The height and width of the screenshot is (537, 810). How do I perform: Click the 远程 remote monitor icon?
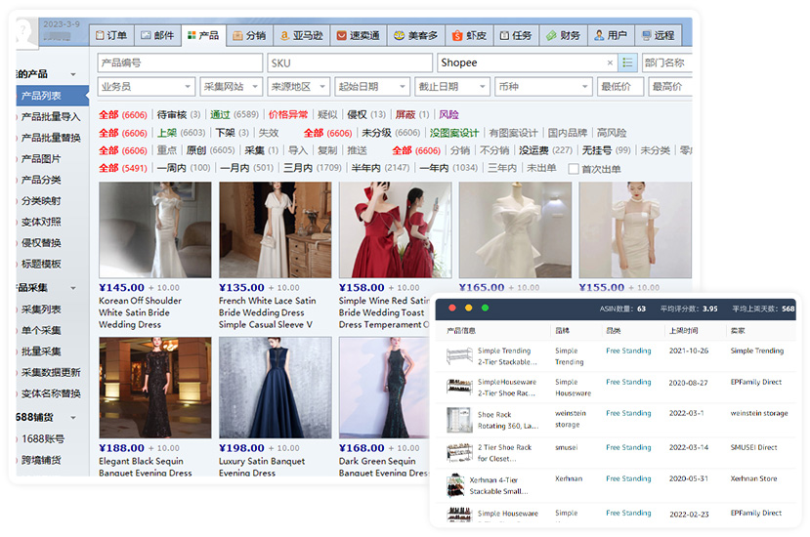(646, 35)
